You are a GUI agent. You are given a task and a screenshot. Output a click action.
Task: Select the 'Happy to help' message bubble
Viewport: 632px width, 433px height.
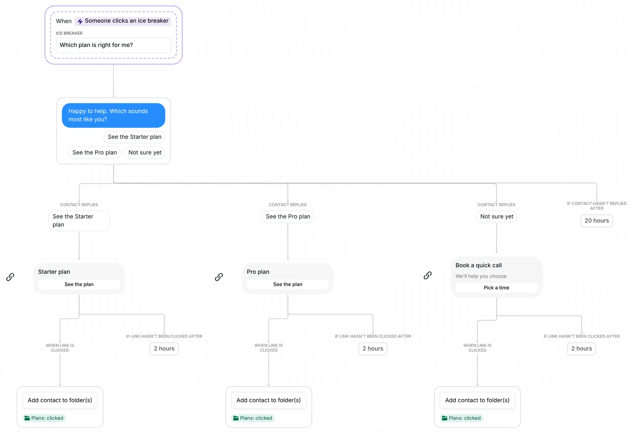pyautogui.click(x=113, y=115)
